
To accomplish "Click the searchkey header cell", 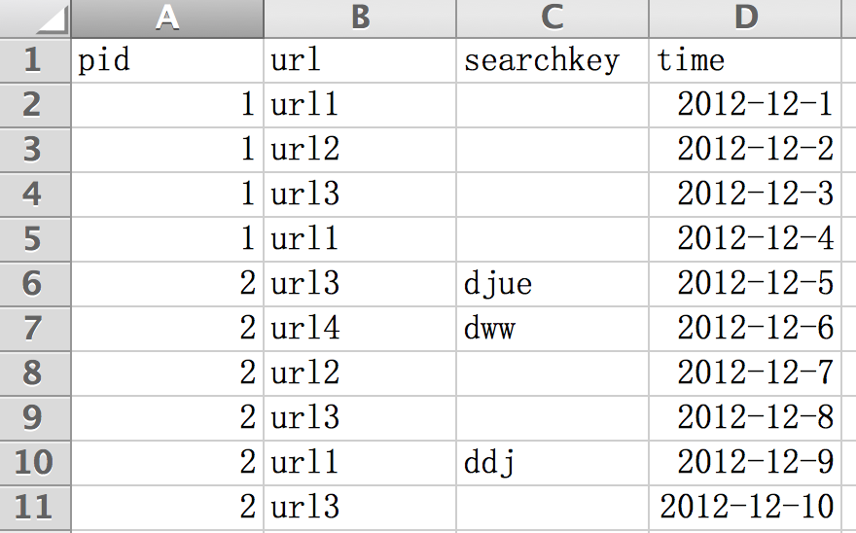I will coord(553,60).
